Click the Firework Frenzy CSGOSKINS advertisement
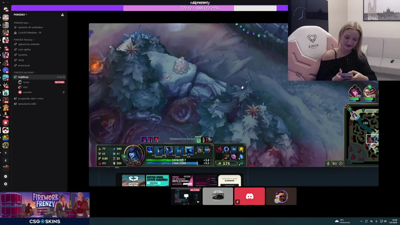The width and height of the screenshot is (400, 225). tap(45, 208)
